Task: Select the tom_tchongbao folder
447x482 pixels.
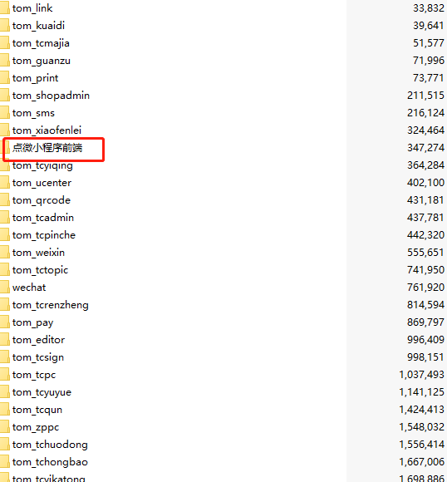Action: pyautogui.click(x=50, y=462)
